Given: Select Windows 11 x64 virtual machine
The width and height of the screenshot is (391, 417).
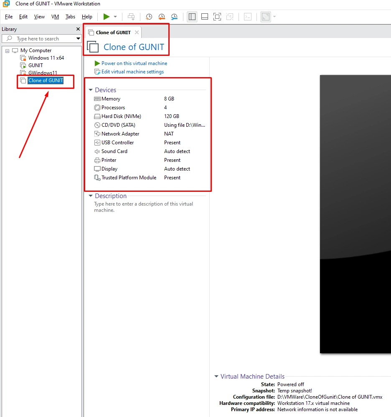Looking at the screenshot, I should (x=46, y=58).
